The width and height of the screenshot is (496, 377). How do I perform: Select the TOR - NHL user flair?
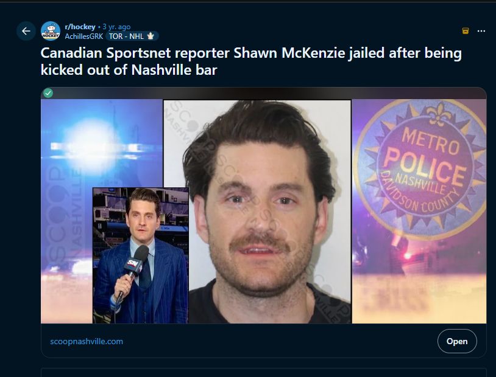[132, 36]
